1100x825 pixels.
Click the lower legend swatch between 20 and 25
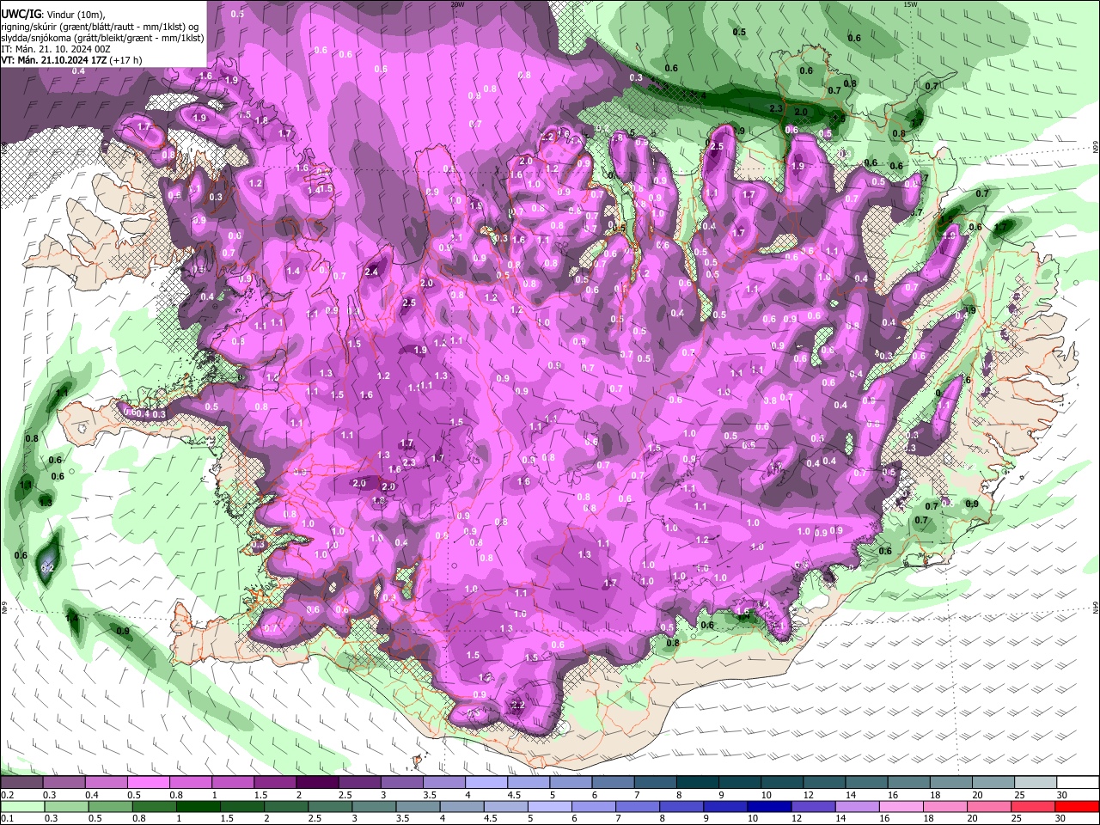(990, 806)
